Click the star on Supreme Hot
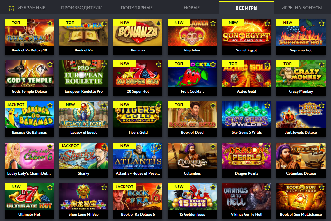Image resolution: width=331 pixels, height=221 pixels. (x=321, y=23)
